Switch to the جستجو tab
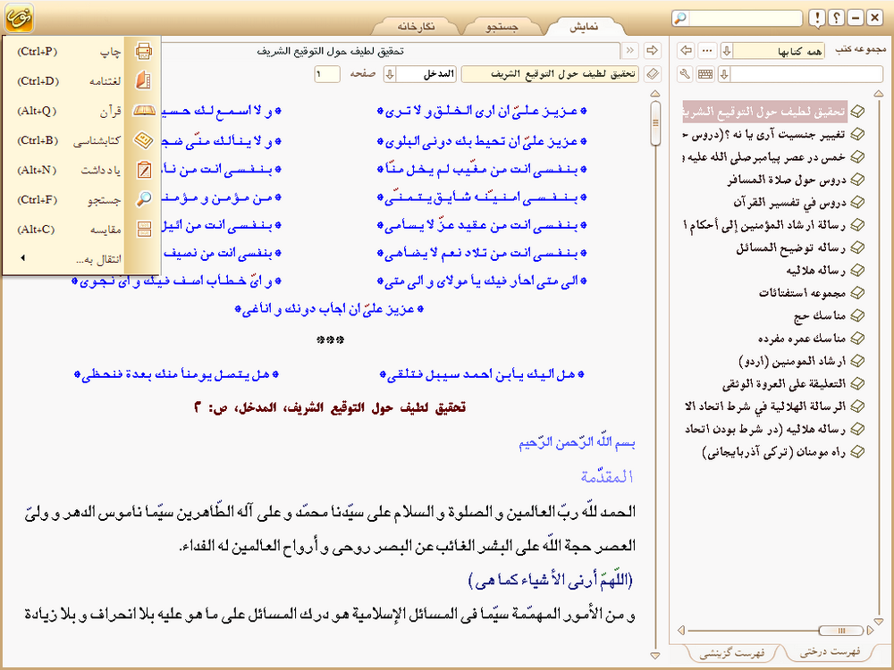 tap(502, 26)
